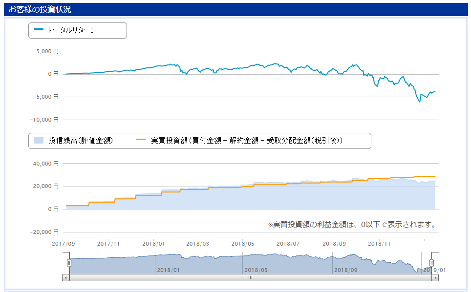Click the scrollbar left arrow button

coord(66,277)
